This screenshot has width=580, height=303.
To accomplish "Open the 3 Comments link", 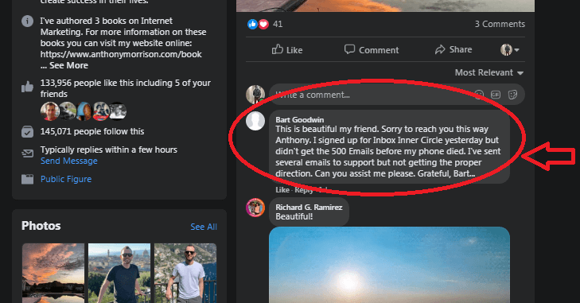I will 500,24.
